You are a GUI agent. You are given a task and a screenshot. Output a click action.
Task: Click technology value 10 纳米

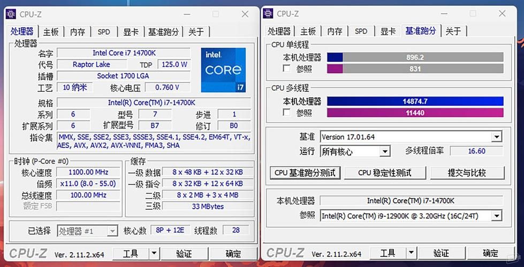[x=74, y=88]
